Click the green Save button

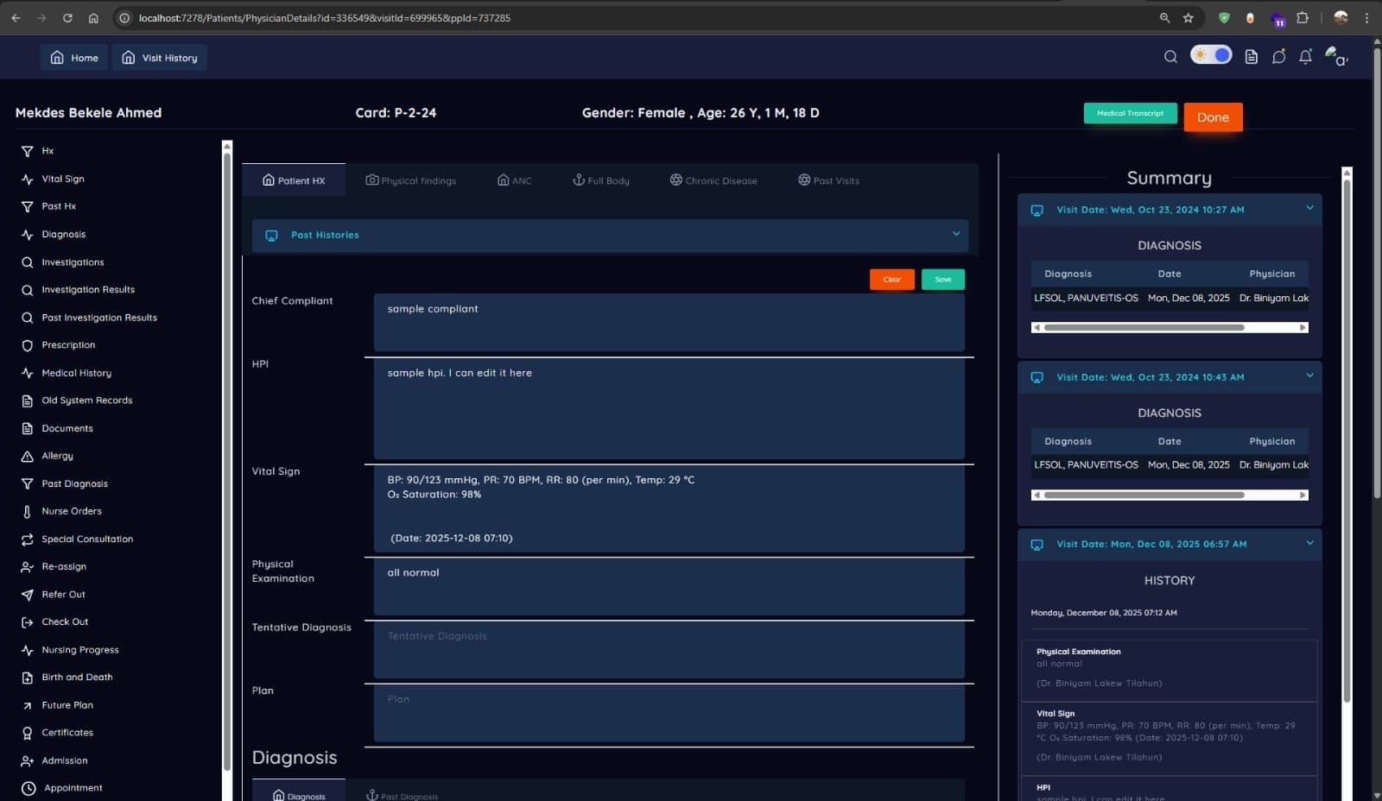click(943, 280)
